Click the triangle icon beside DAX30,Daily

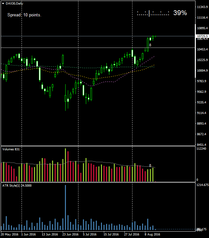3,3
